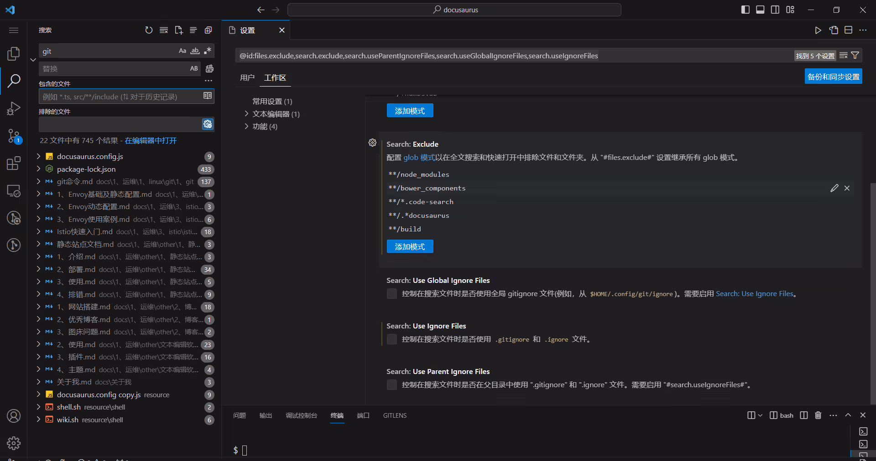Open the Manage gear in activity bar
876x461 pixels.
tap(14, 443)
